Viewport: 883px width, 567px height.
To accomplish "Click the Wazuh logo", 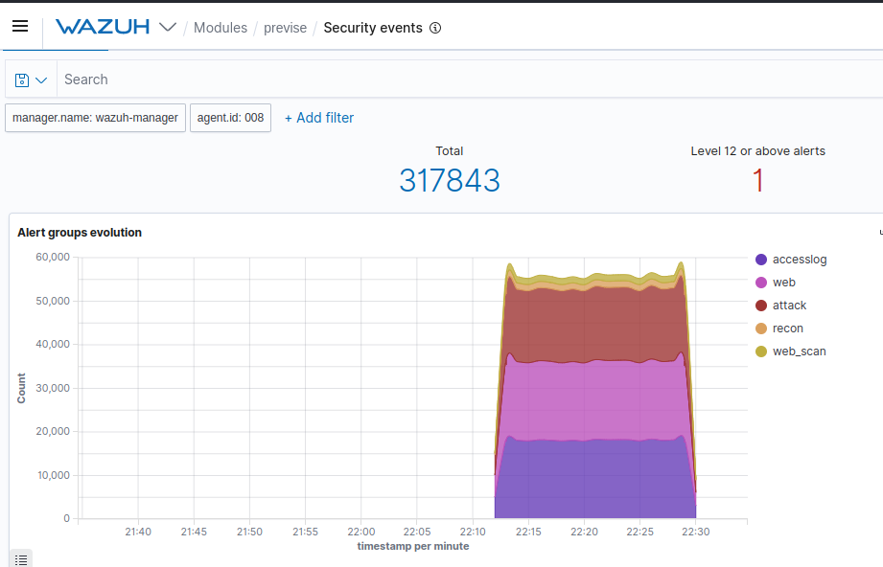I will tap(103, 27).
